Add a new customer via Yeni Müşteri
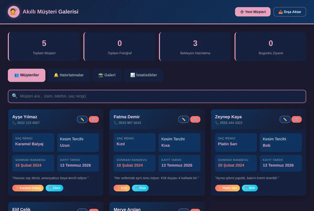The height and width of the screenshot is (211, 314). 253,12
